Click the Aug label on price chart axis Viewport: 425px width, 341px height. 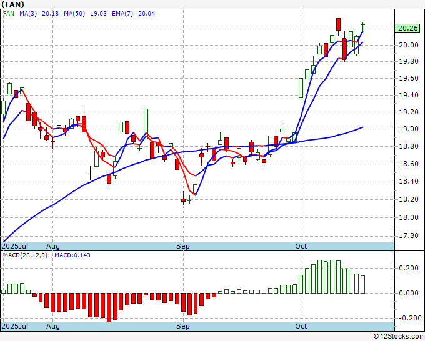(53, 246)
